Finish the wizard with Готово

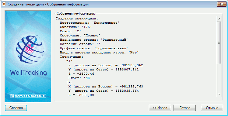[x=185, y=108]
